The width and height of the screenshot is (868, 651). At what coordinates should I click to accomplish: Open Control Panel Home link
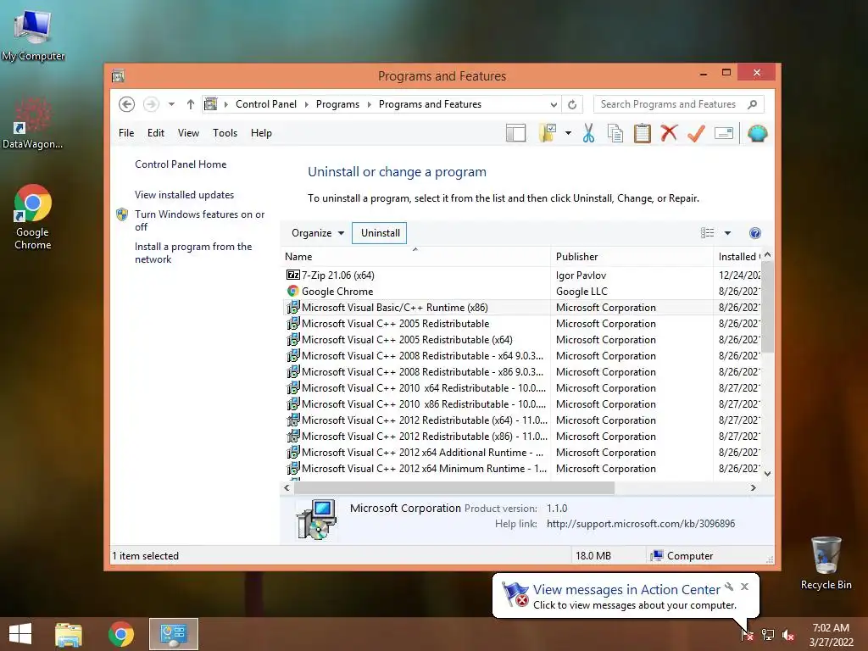[181, 164]
